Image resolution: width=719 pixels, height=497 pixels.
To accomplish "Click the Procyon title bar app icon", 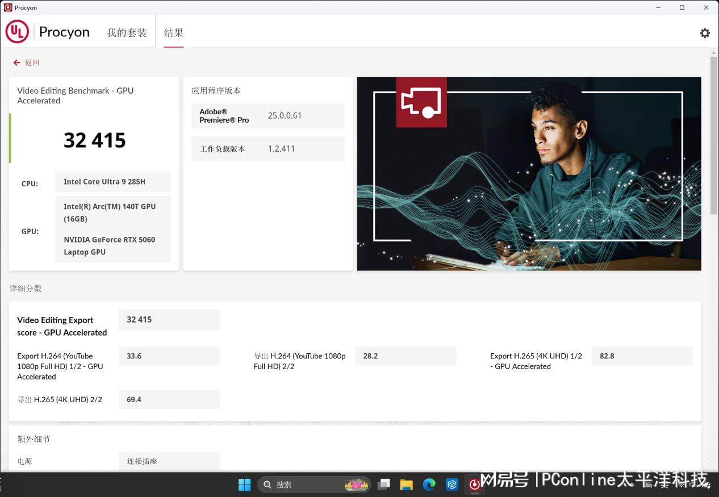I will point(8,7).
